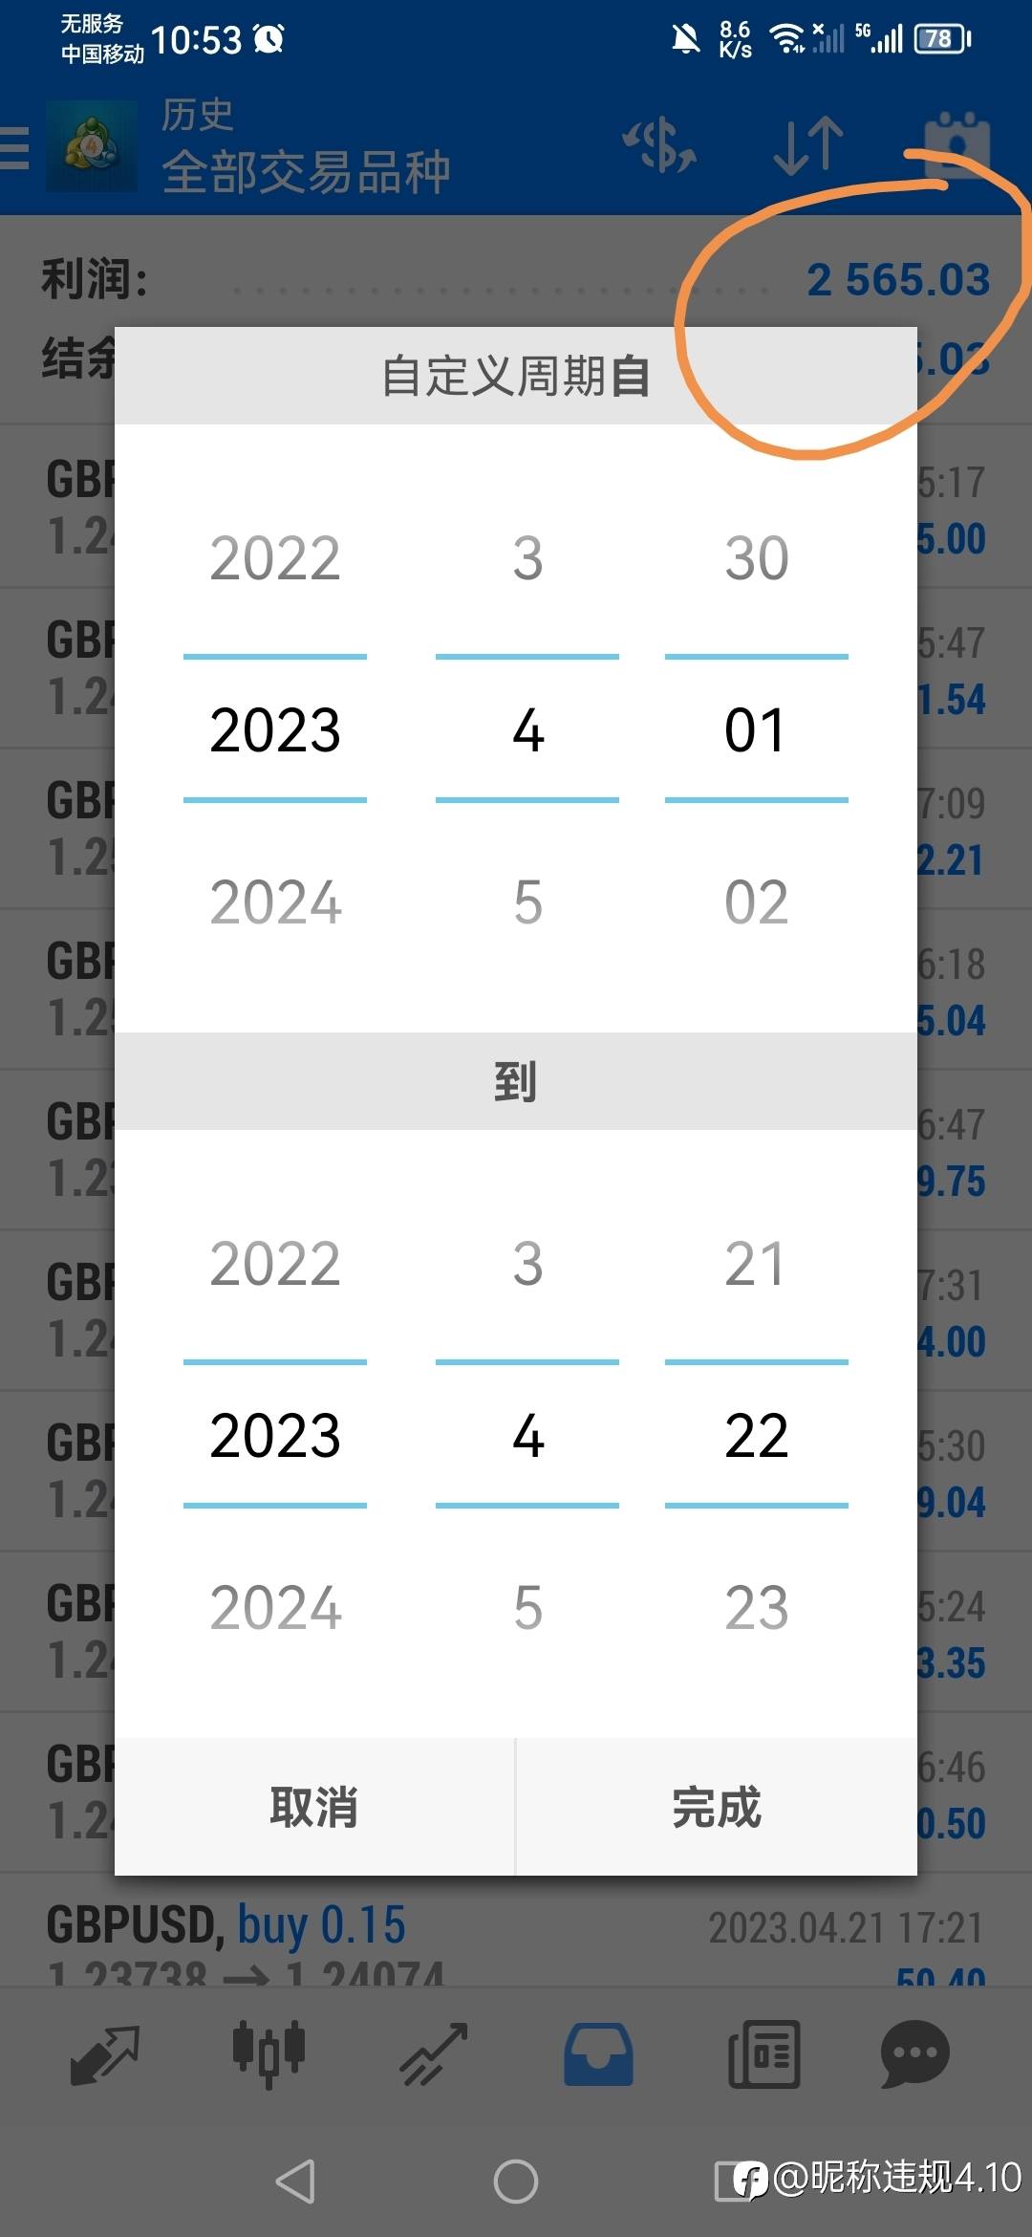Select end month 3
The image size is (1032, 2237).
click(527, 1264)
